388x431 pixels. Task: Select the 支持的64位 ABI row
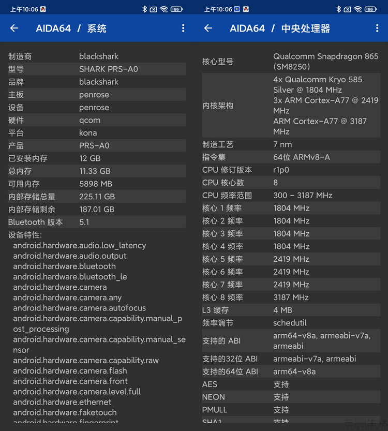click(x=291, y=371)
